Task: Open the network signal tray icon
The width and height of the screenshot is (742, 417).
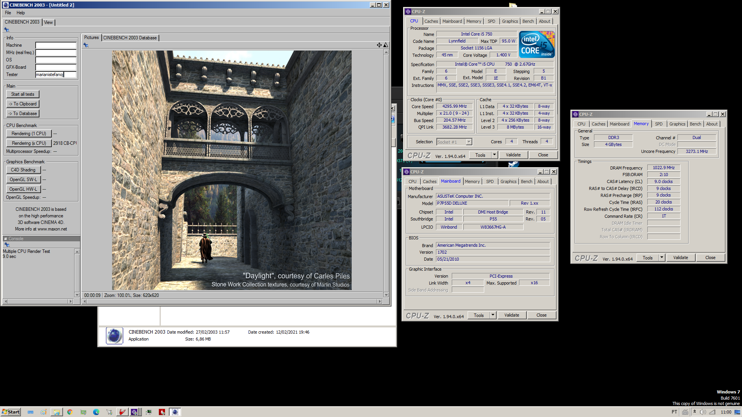Action: 712,412
